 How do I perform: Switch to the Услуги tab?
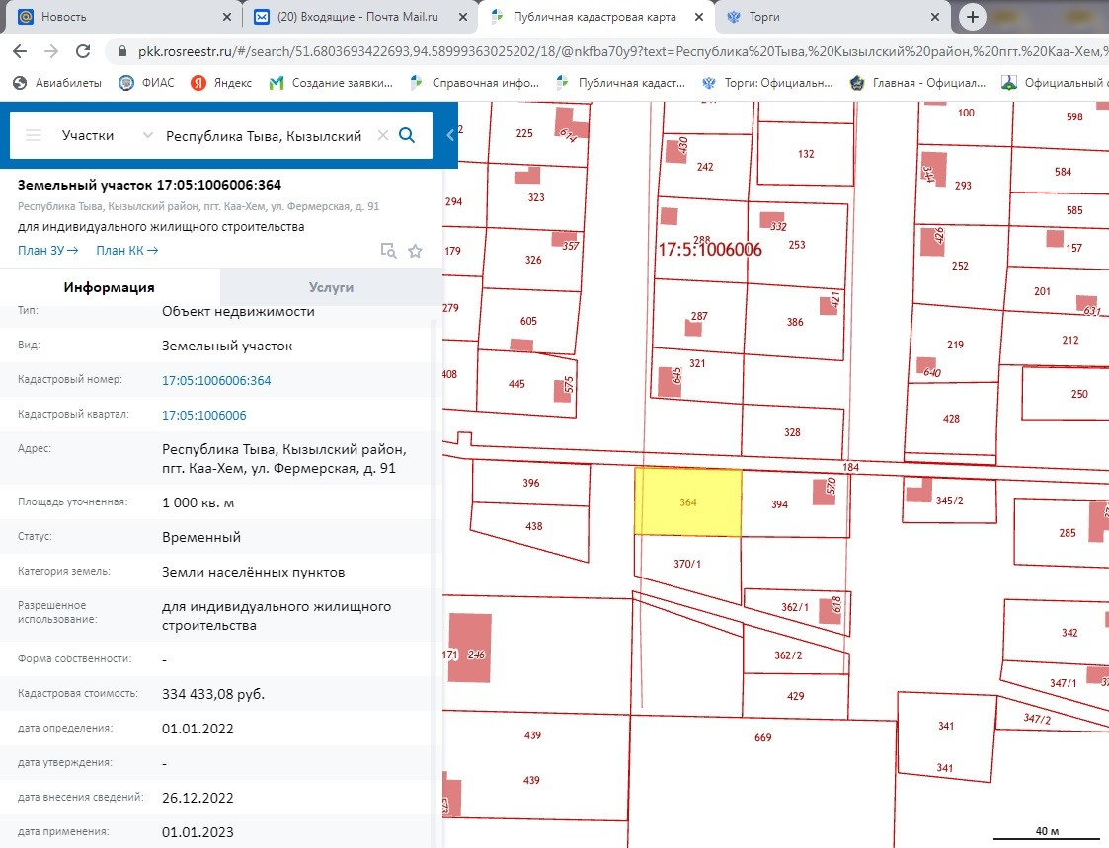331,287
